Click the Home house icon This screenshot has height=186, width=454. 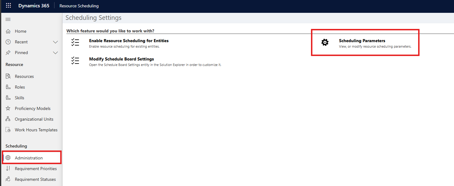pos(8,31)
